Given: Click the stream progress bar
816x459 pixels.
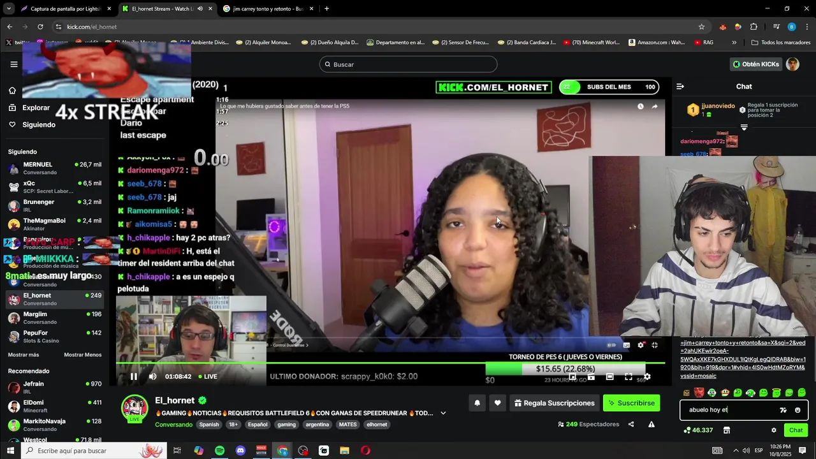Looking at the screenshot, I should tap(390, 363).
